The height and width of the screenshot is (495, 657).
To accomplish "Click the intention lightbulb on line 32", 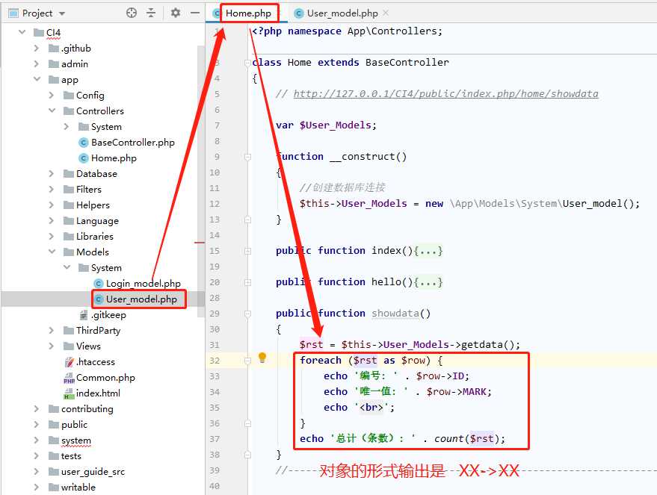I will click(262, 358).
